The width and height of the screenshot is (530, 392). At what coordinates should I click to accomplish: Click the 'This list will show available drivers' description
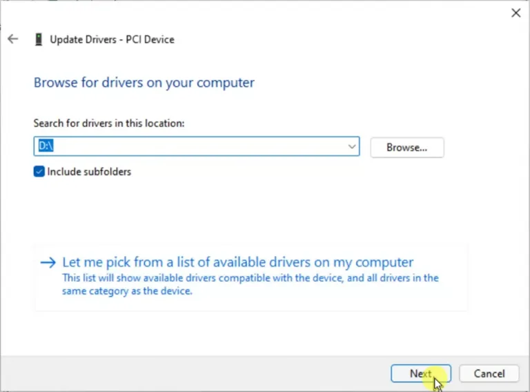(x=251, y=284)
